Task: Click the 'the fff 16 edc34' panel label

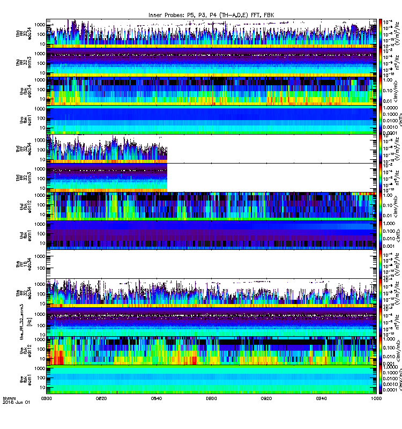Action: point(24,264)
